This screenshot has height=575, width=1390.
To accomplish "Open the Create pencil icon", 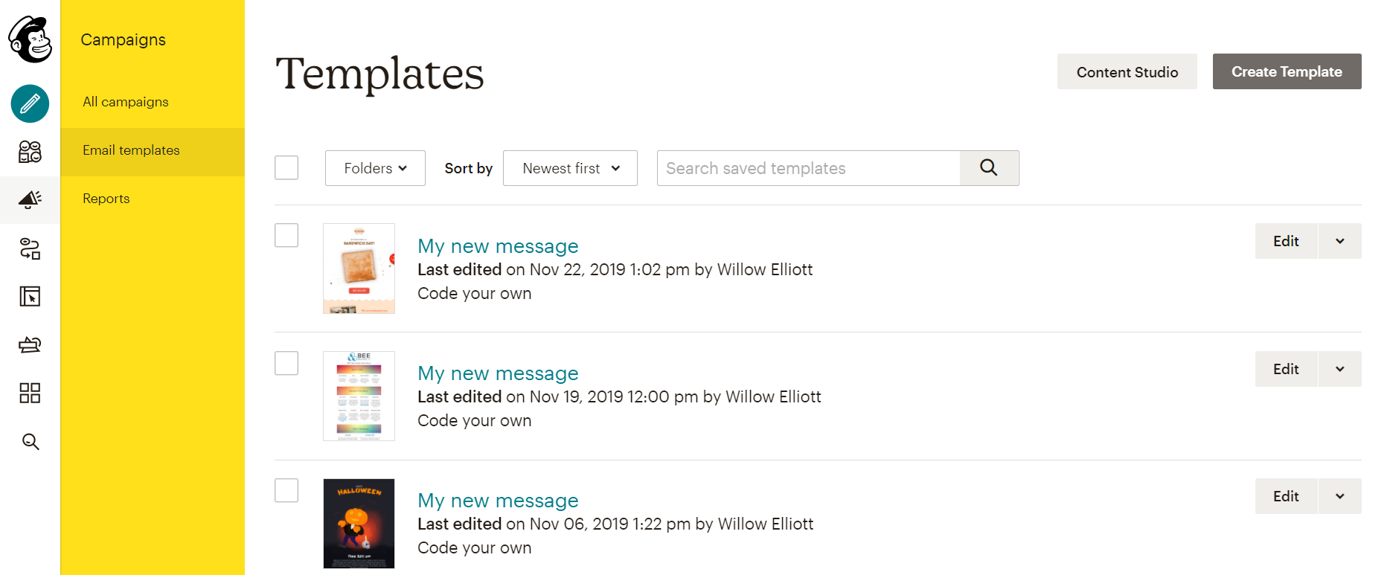I will pyautogui.click(x=30, y=103).
